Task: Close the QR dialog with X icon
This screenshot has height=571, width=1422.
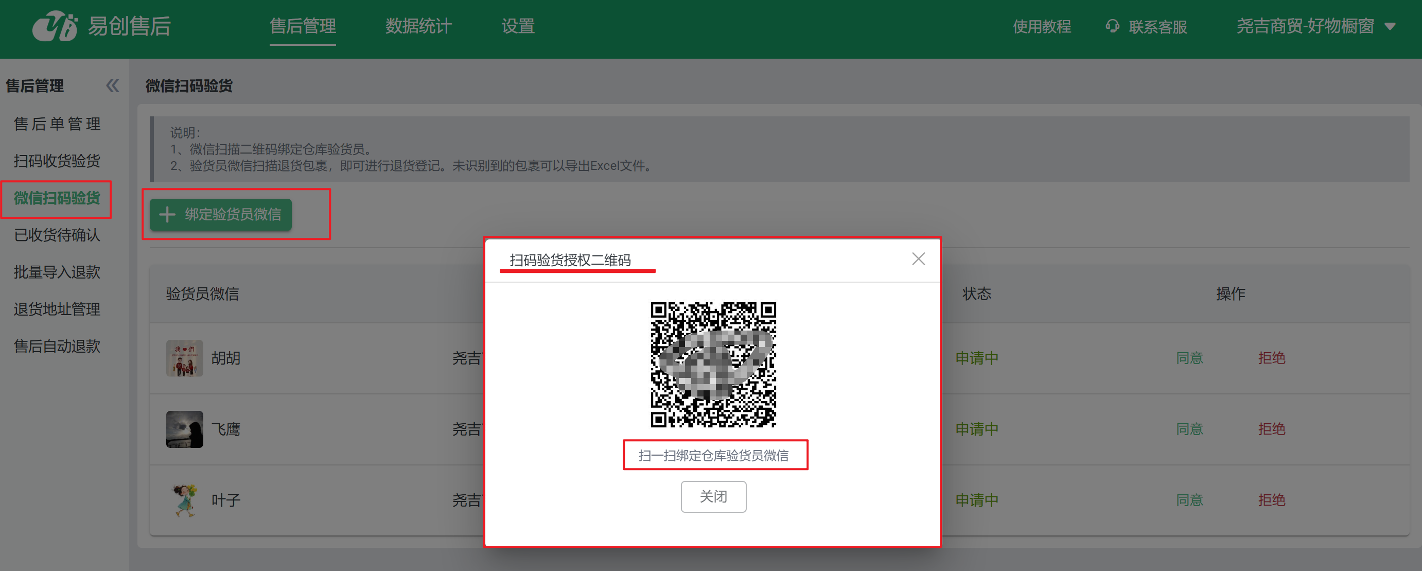Action: 918,258
